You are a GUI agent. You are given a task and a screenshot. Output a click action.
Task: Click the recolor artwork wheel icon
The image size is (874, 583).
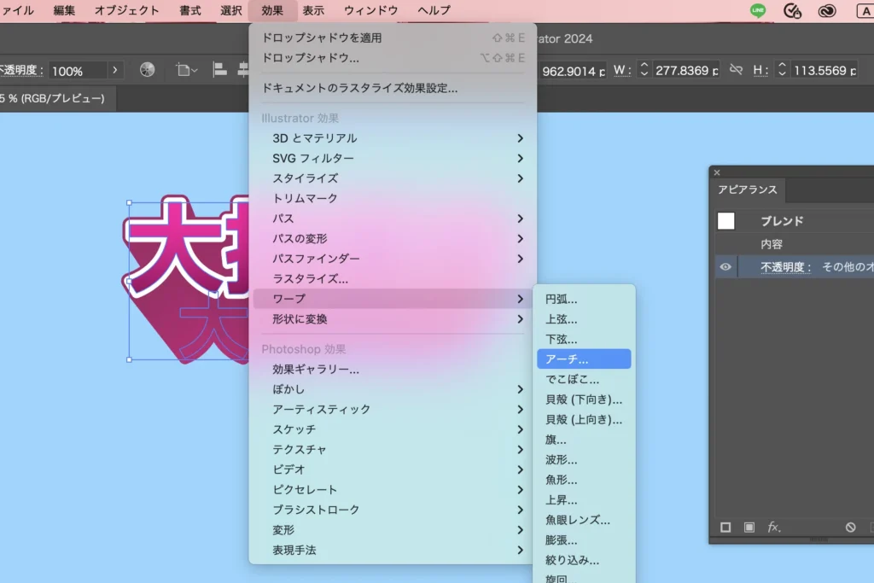click(147, 70)
